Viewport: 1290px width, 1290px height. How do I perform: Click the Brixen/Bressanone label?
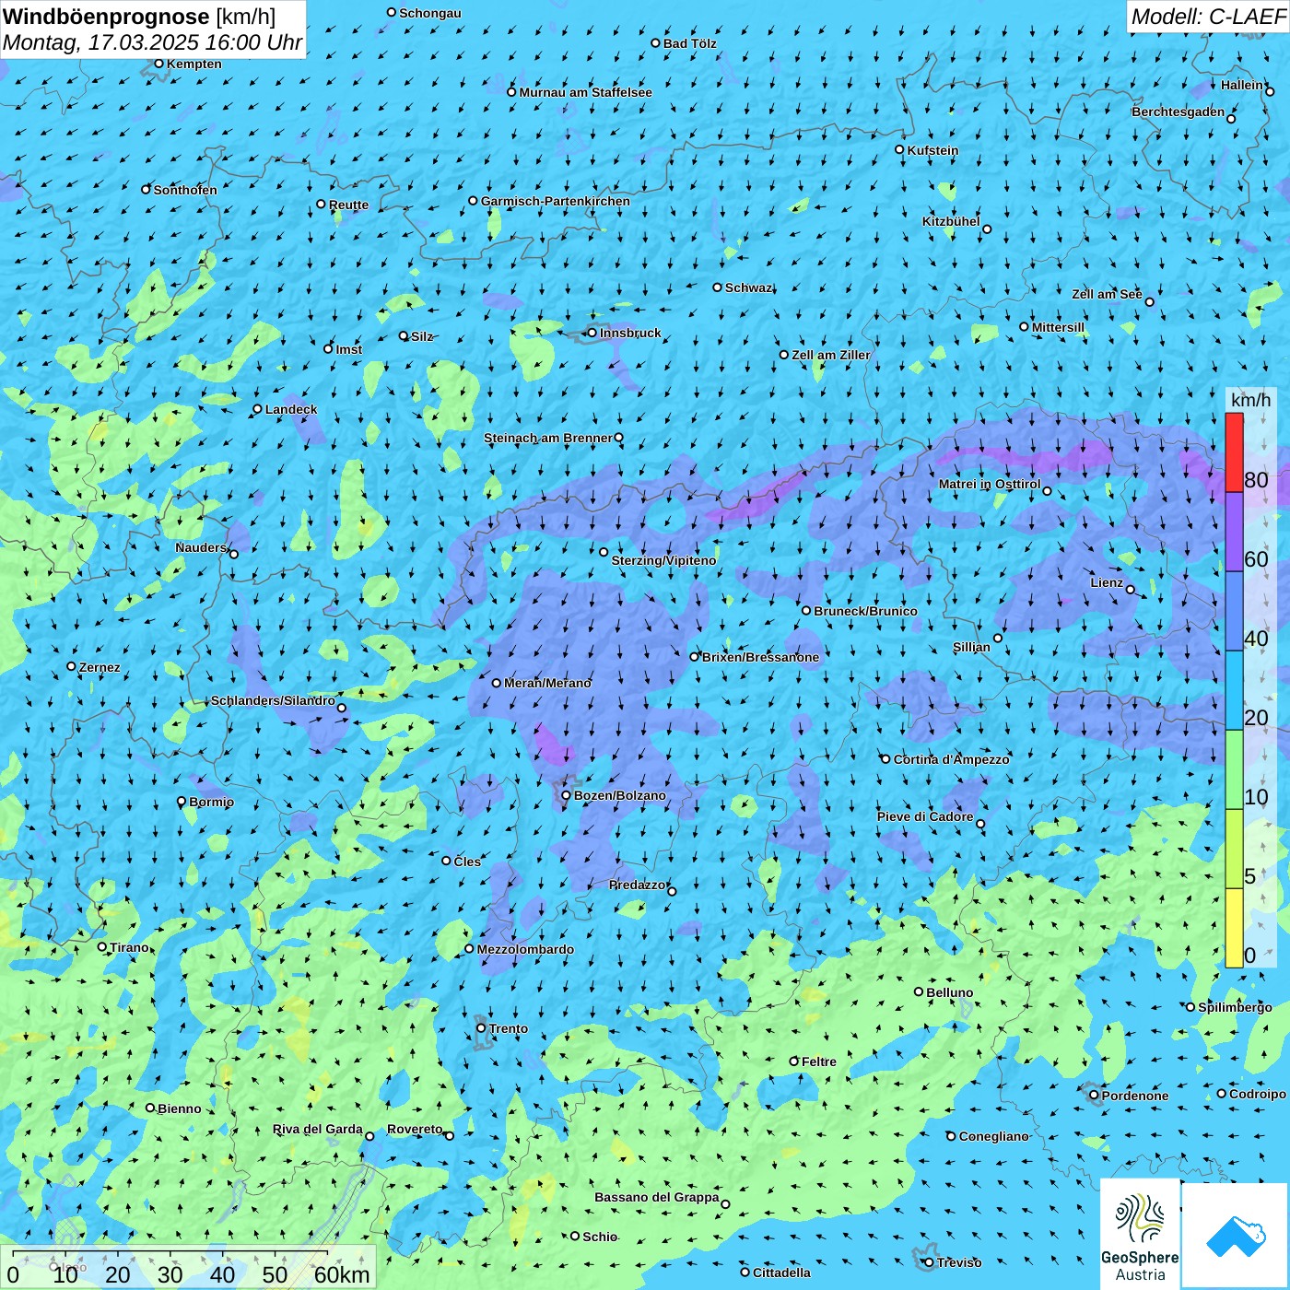coord(761,657)
